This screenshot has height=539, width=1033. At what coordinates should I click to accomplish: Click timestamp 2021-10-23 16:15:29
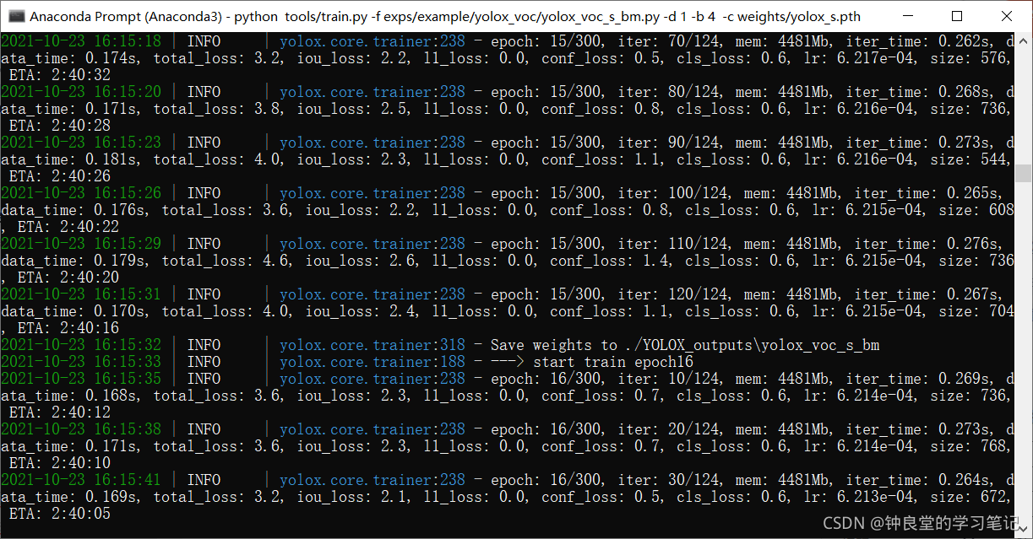point(81,244)
